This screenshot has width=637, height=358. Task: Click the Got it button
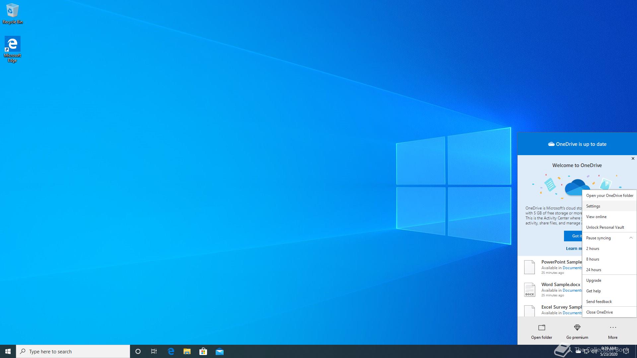pos(573,236)
